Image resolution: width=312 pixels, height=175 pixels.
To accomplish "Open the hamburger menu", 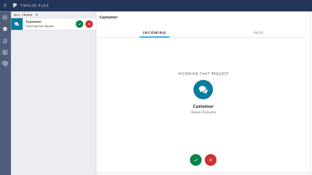I will 5,5.
